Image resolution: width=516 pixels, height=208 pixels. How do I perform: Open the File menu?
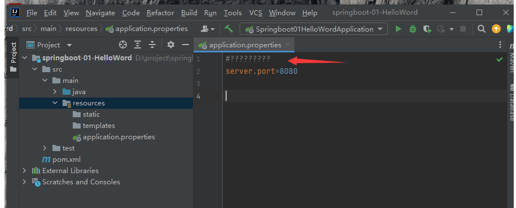(32, 13)
